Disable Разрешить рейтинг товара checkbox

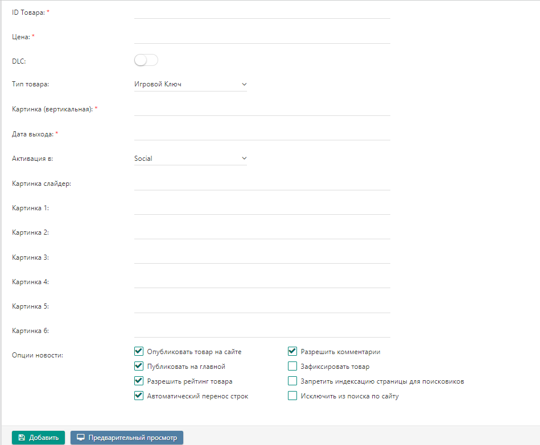pos(138,381)
